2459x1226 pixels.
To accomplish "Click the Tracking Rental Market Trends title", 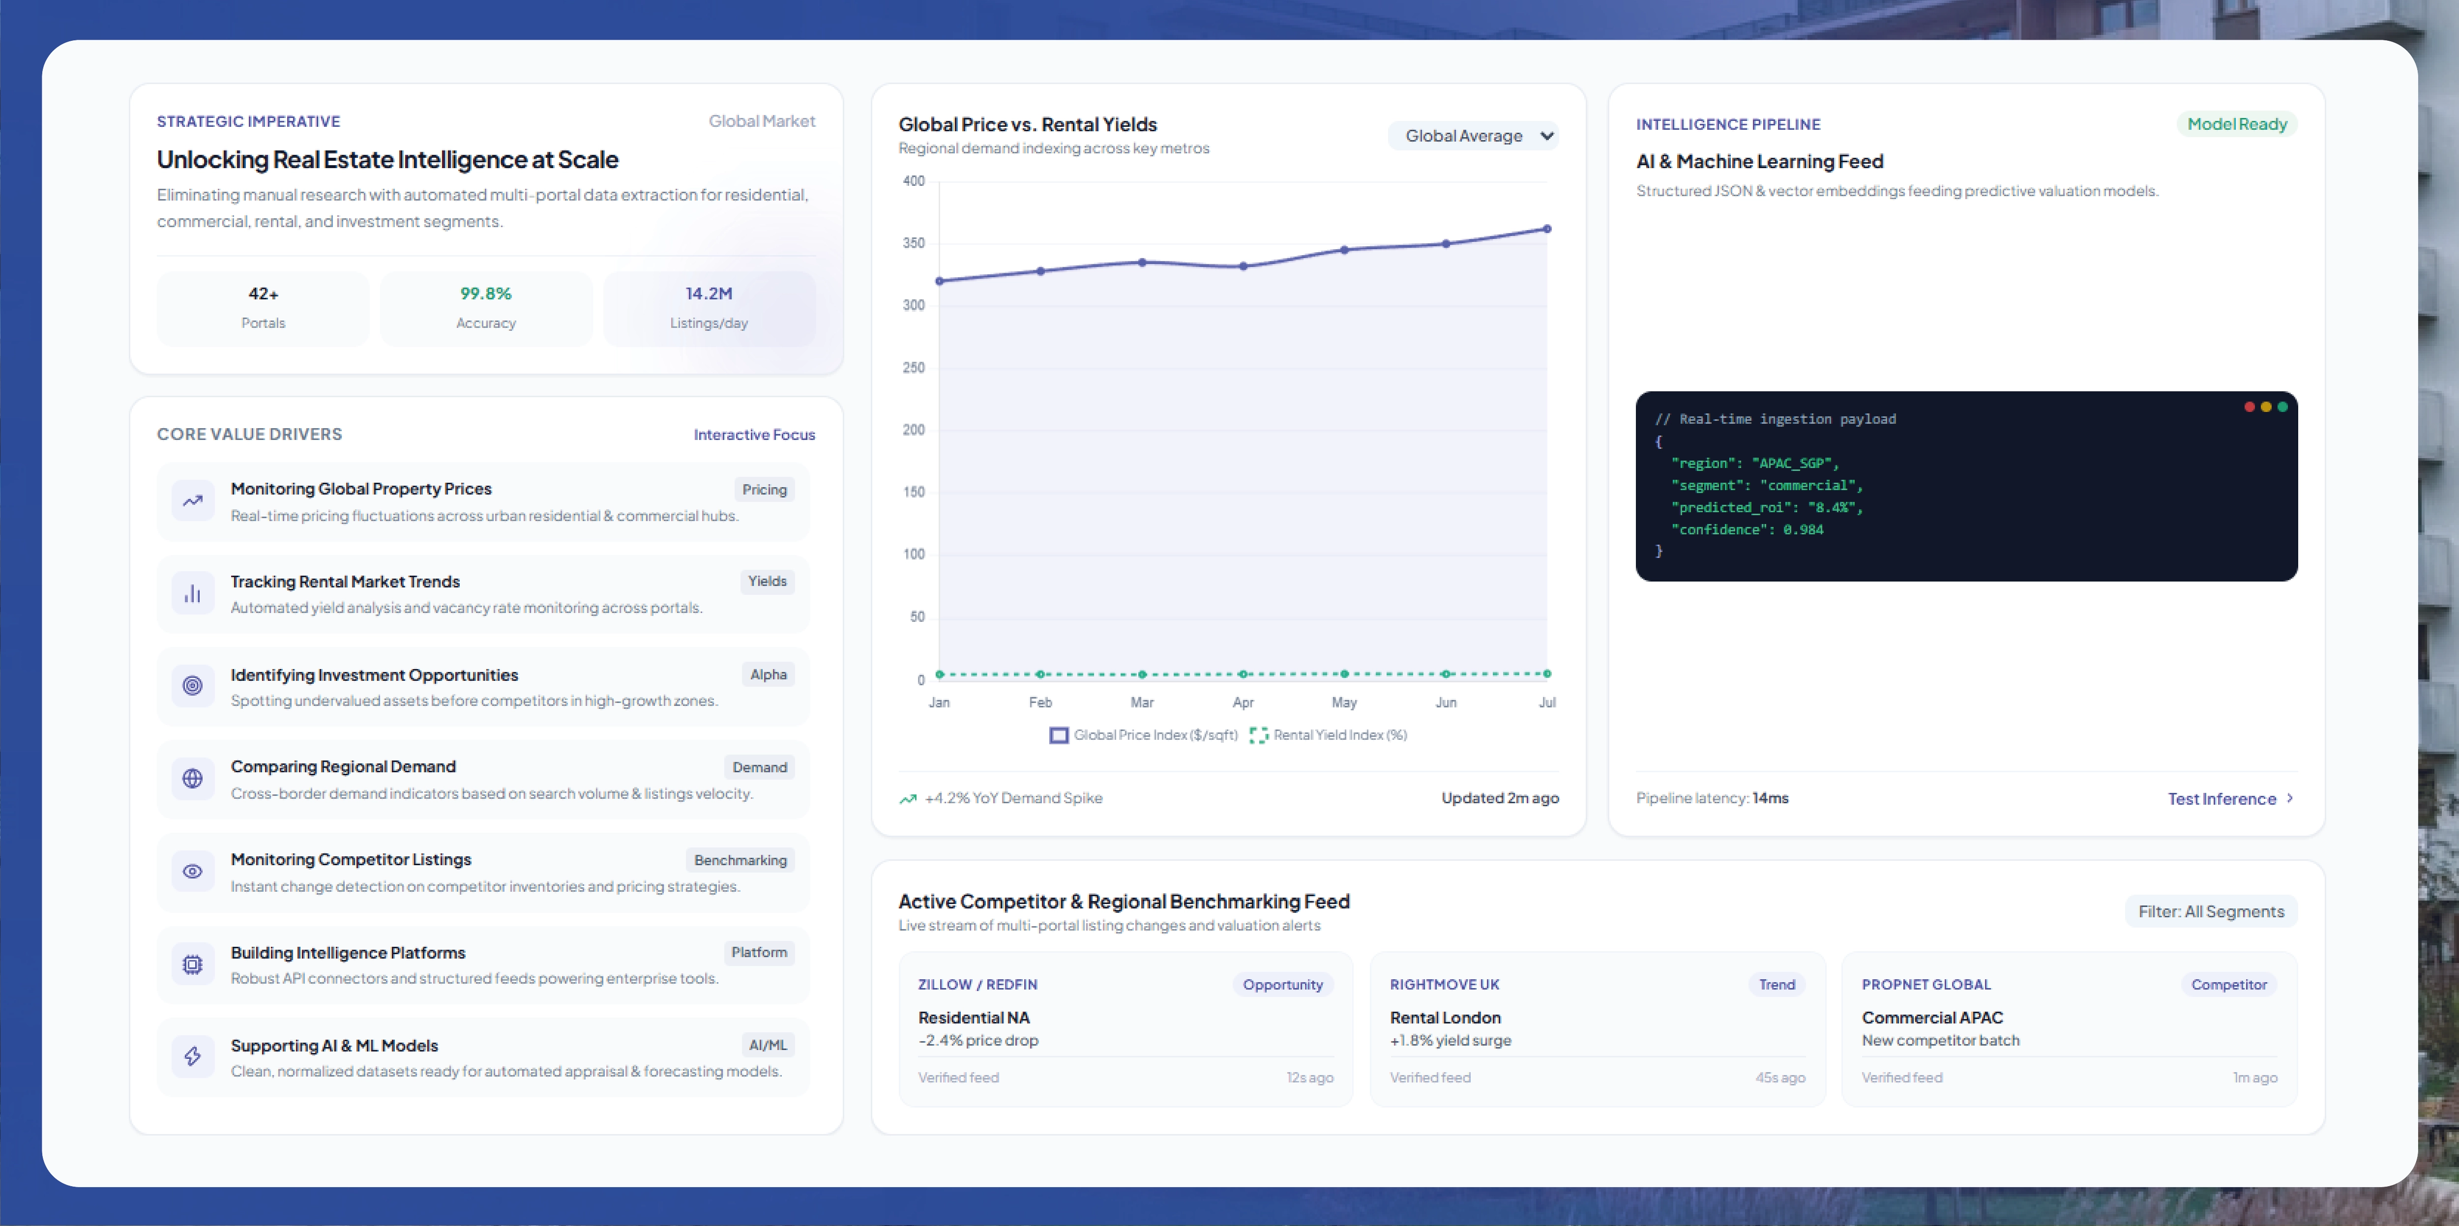I will (x=345, y=582).
